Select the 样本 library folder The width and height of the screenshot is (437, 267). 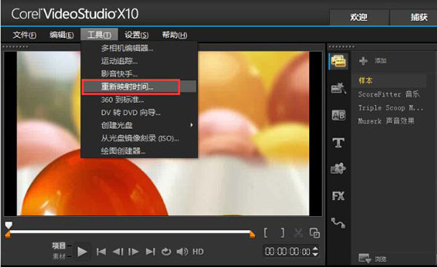pyautogui.click(x=389, y=81)
